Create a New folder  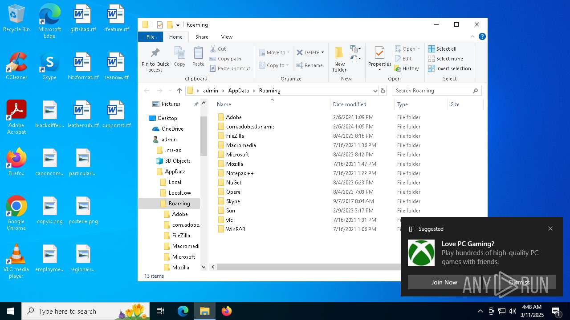[x=339, y=60]
